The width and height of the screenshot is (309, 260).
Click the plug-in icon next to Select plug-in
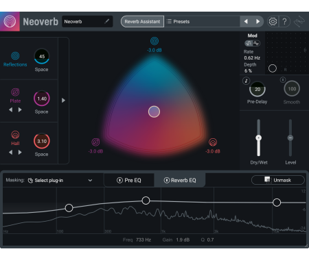click(30, 181)
